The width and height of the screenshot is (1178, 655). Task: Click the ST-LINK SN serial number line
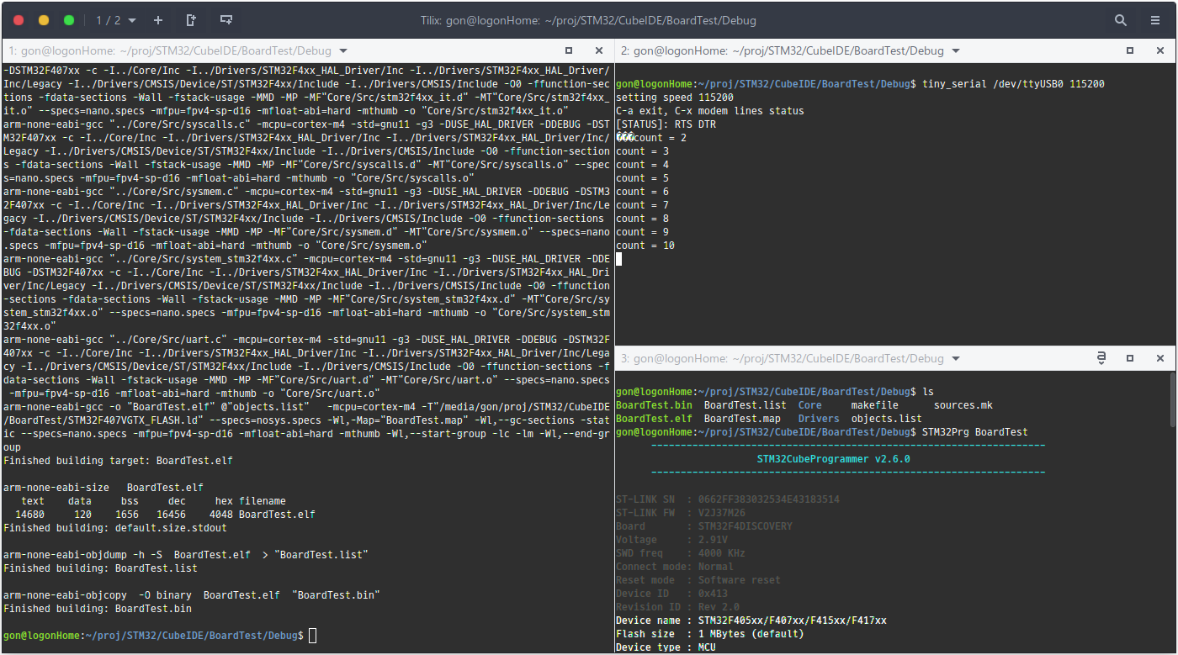(728, 499)
